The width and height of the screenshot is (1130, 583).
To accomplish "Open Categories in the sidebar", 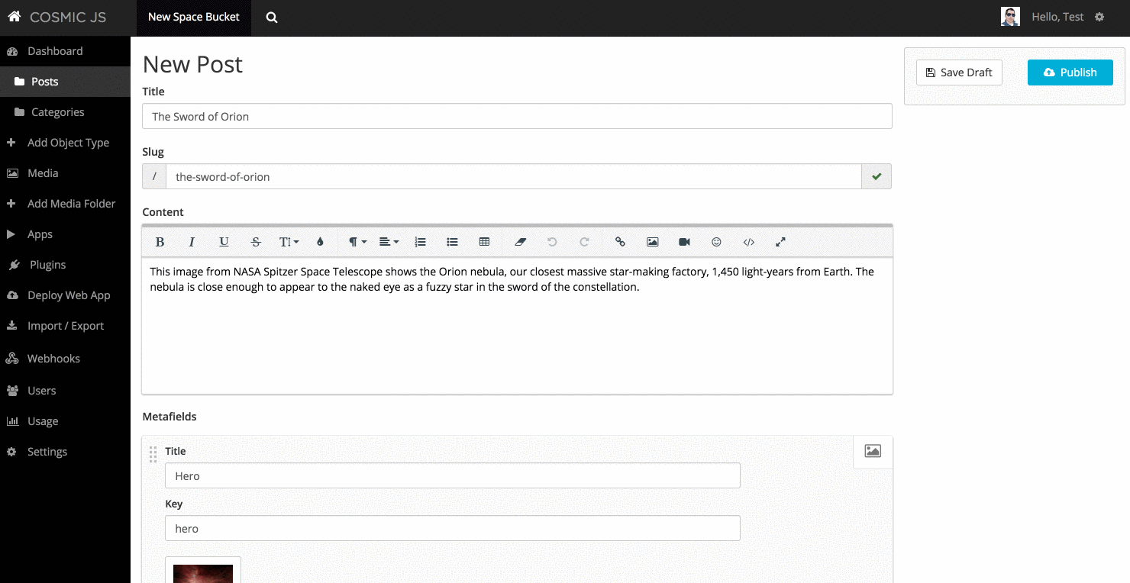I will (65, 112).
